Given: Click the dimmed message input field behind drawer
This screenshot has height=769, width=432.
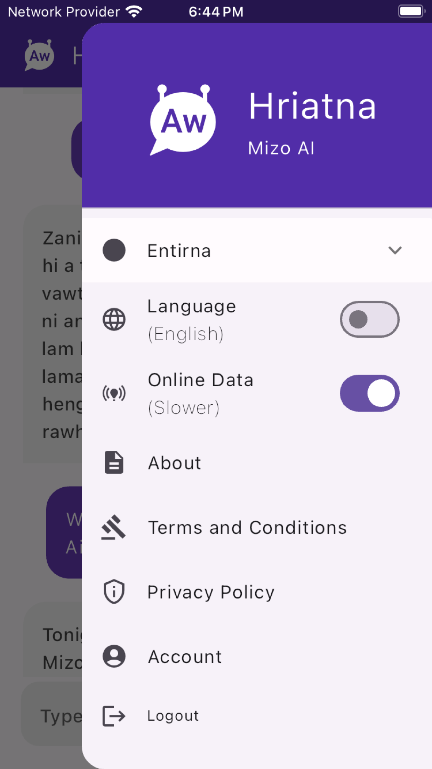Looking at the screenshot, I should click(51, 714).
